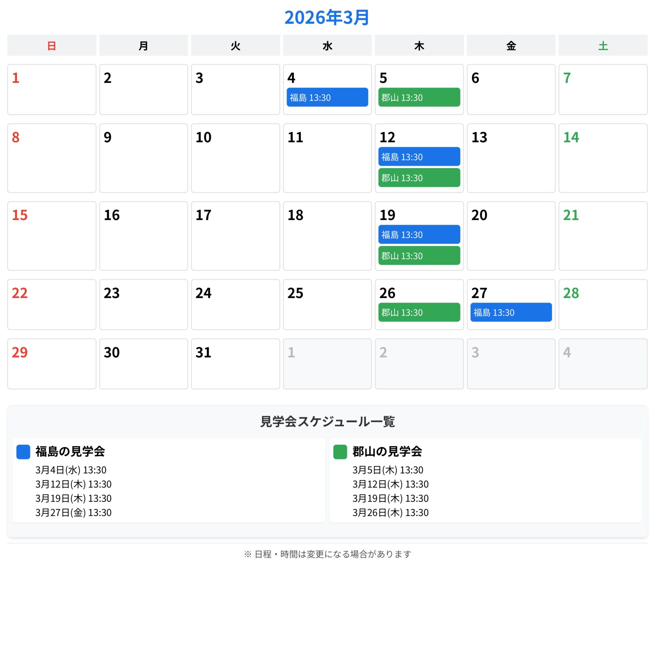655x655 pixels.
Task: Click the 郡山 13:30 event on March 26
Action: (419, 312)
